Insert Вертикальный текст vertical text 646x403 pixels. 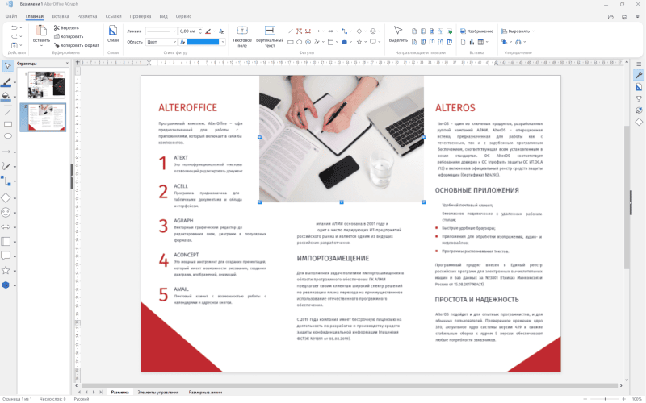click(x=270, y=36)
